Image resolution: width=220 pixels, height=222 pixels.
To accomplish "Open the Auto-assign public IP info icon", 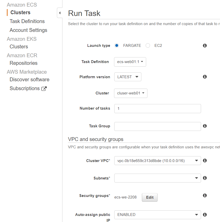I will [205, 215].
